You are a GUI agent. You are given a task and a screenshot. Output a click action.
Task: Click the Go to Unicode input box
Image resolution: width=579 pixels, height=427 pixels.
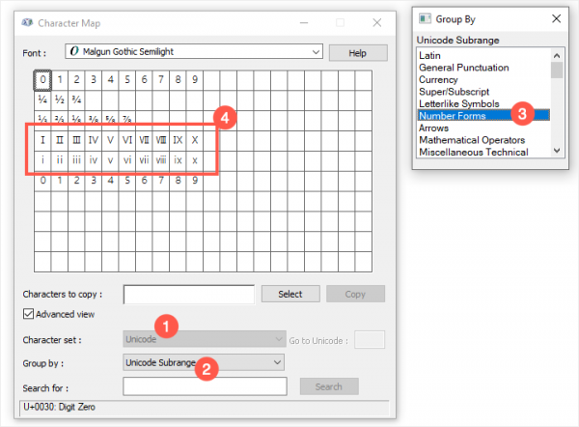pos(370,339)
